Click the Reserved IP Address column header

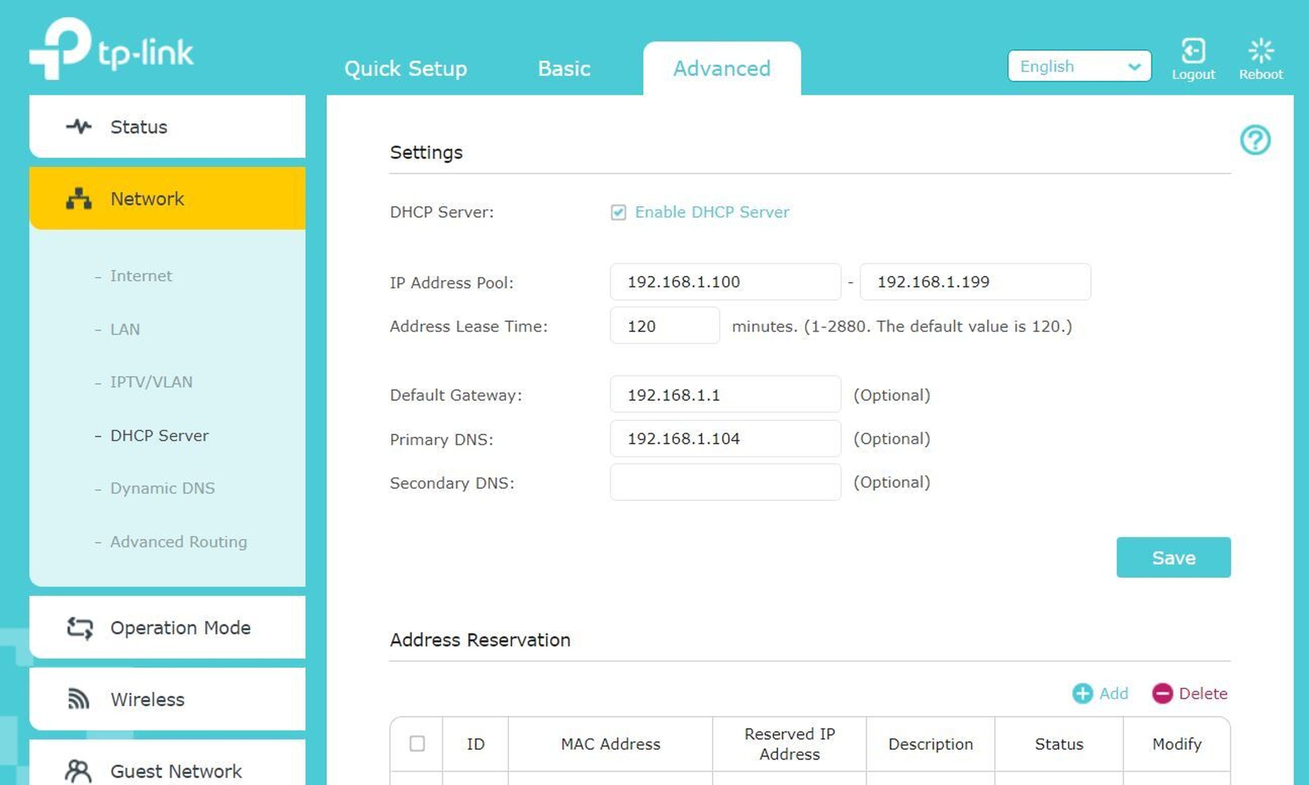coord(790,744)
